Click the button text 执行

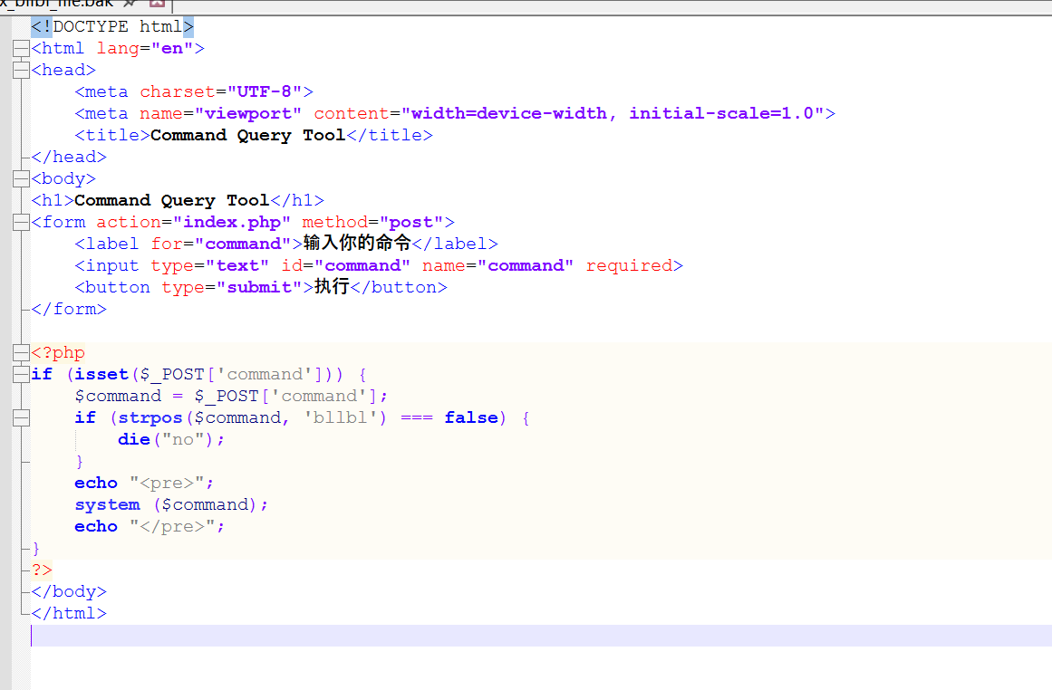pos(332,286)
